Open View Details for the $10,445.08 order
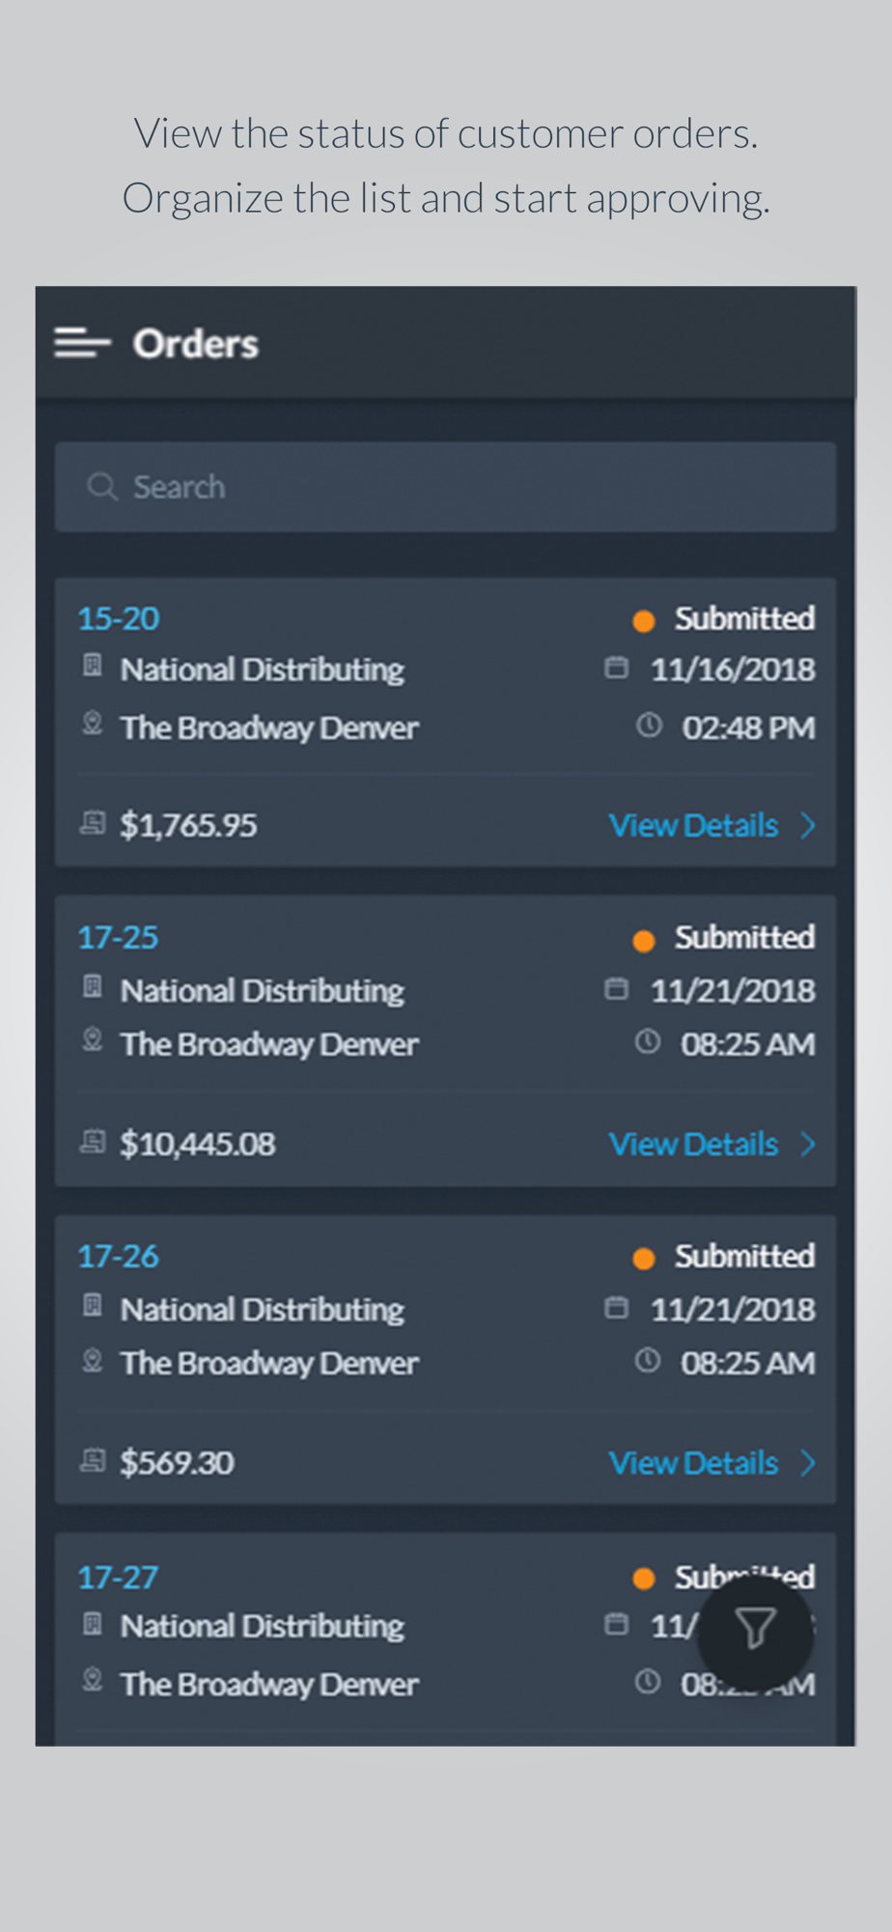Screen dimensions: 892x1932 [693, 1144]
